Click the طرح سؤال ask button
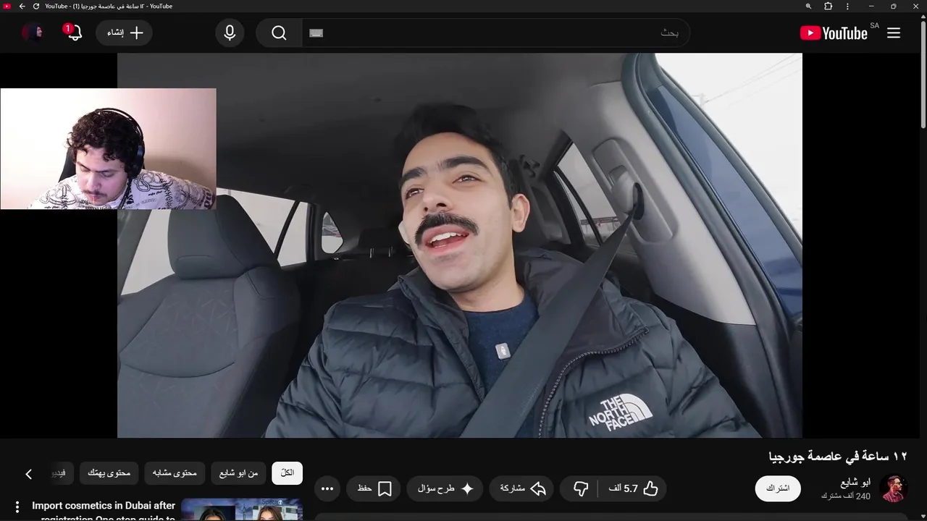 [445, 489]
